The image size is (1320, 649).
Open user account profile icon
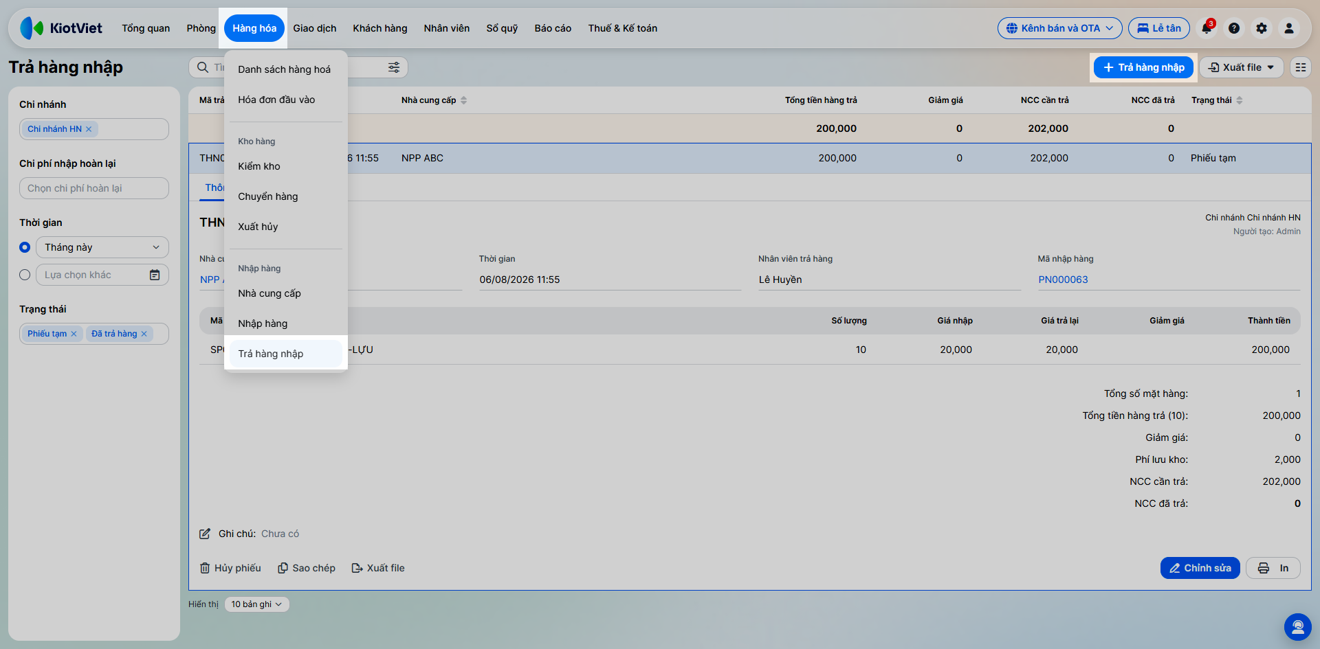[x=1289, y=28]
